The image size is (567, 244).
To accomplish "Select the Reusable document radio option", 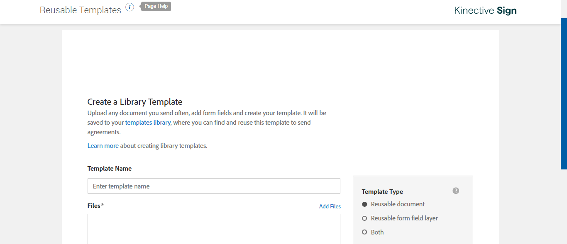I will tap(365, 204).
